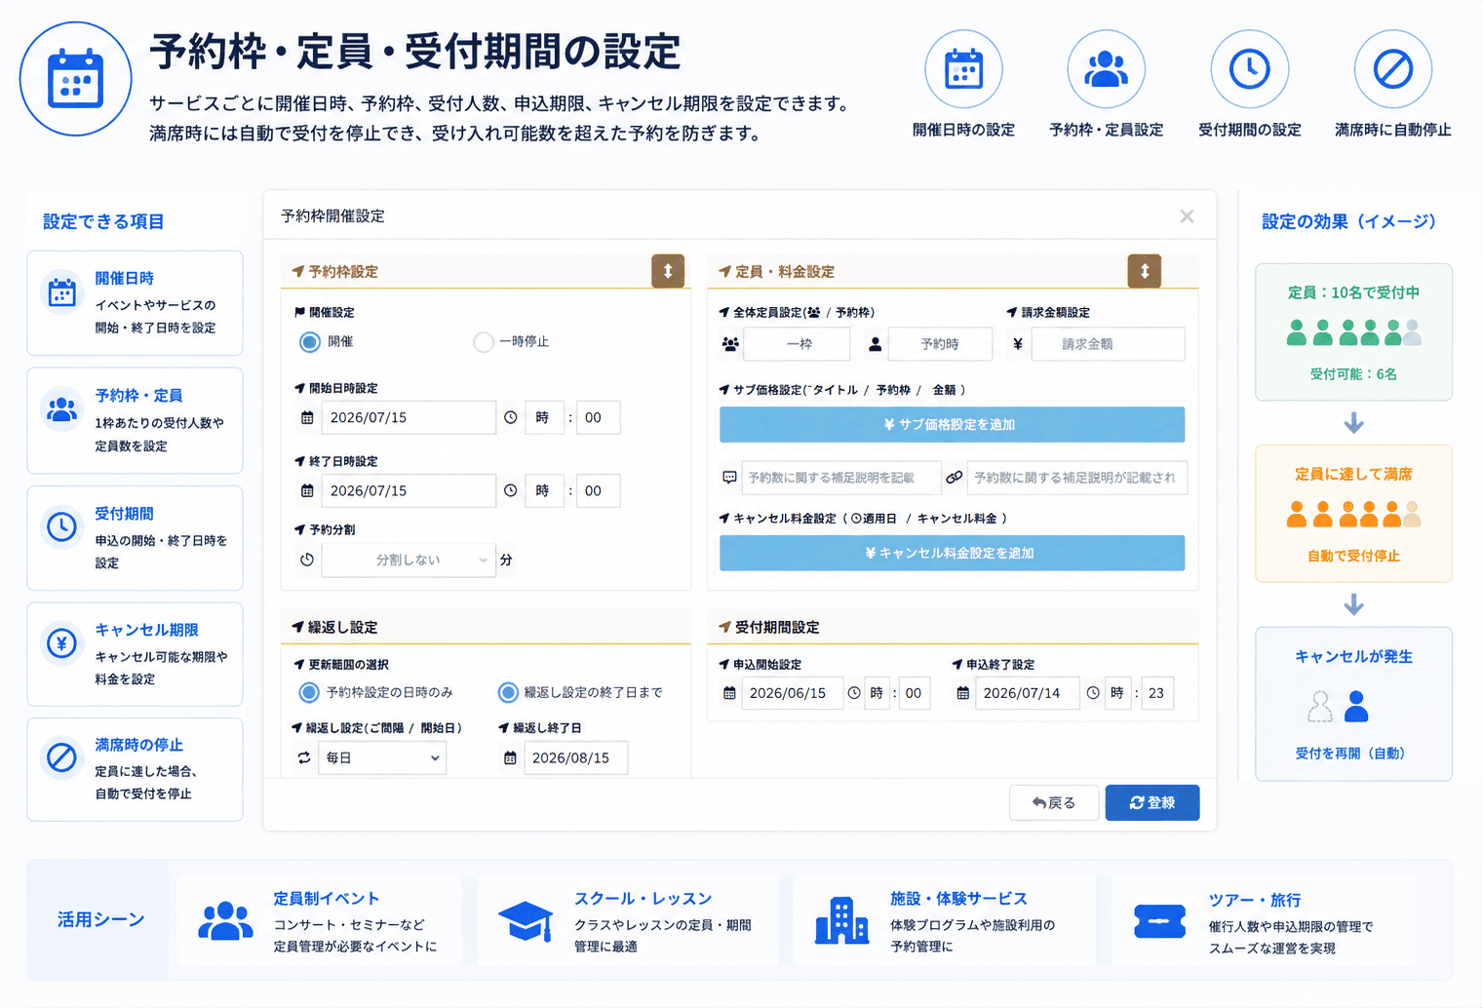Click the clock icon beside the 開始日時設定 hour
The width and height of the screenshot is (1482, 1008).
click(x=511, y=417)
